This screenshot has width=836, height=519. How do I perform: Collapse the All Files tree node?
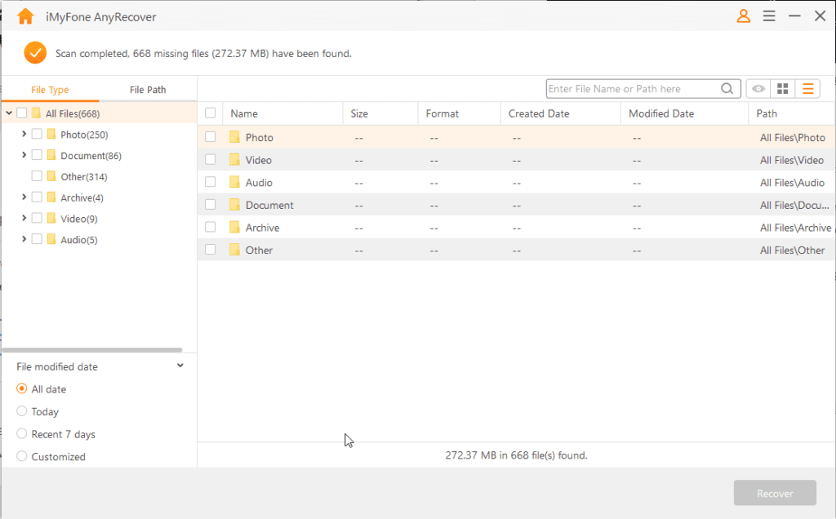[x=9, y=113]
